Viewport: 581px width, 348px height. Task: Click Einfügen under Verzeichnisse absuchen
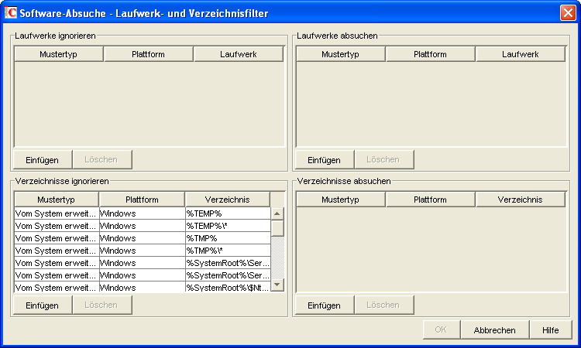point(325,305)
